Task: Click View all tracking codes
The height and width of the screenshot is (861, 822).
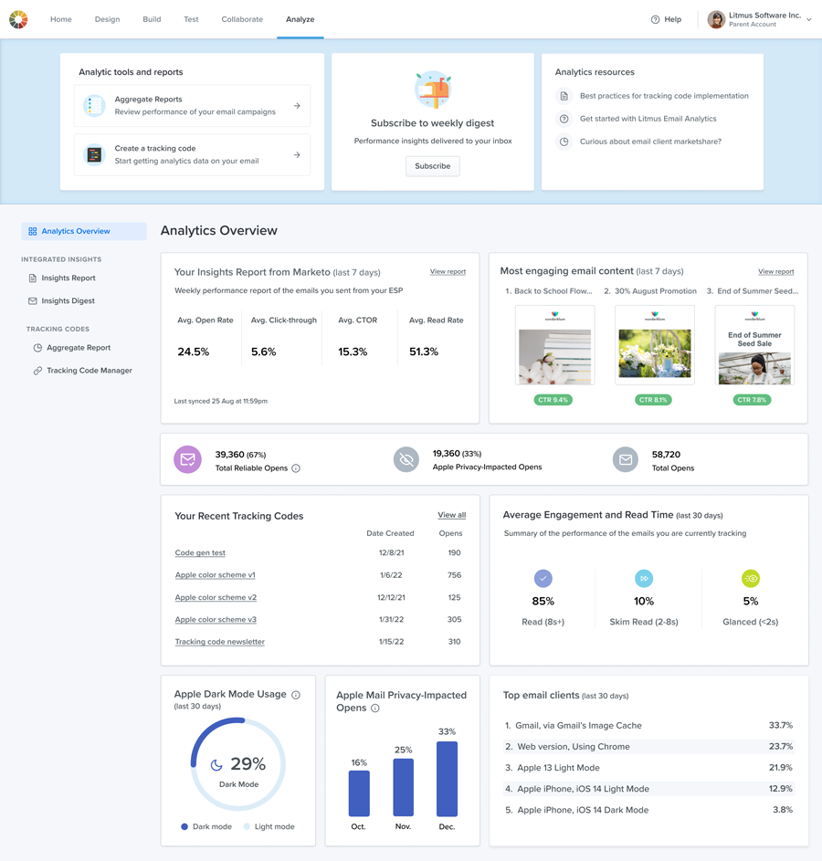Action: pyautogui.click(x=452, y=515)
